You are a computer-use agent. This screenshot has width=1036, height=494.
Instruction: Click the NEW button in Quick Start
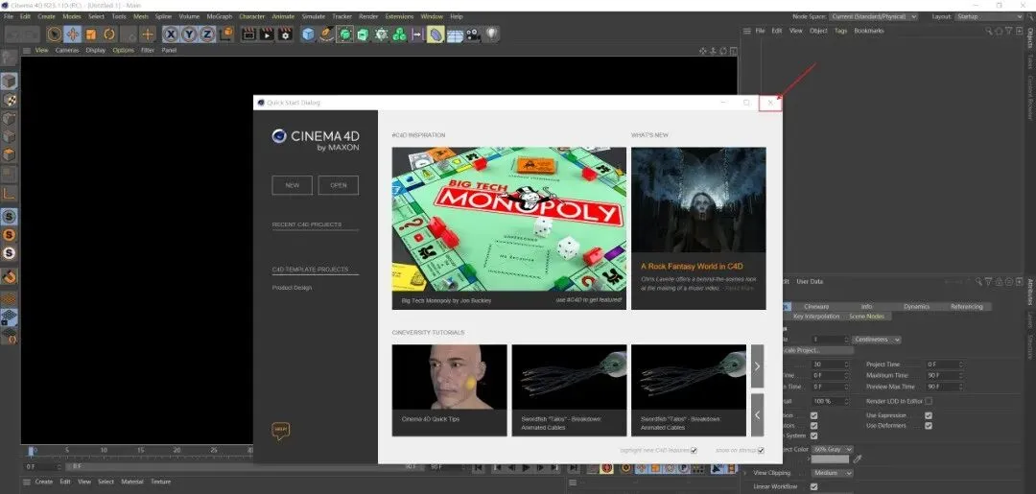(292, 185)
